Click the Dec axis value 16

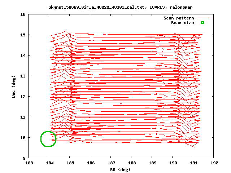coord(23,14)
